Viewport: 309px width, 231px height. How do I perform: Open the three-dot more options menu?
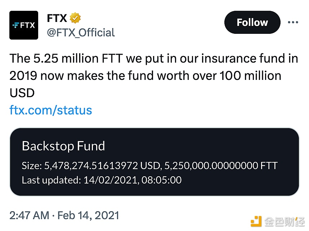coord(293,22)
